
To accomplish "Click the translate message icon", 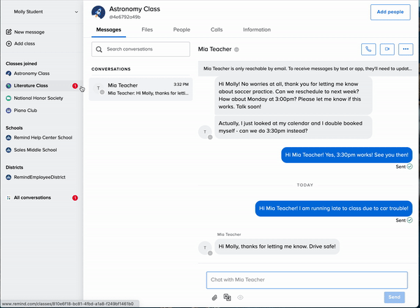I will (x=227, y=297).
